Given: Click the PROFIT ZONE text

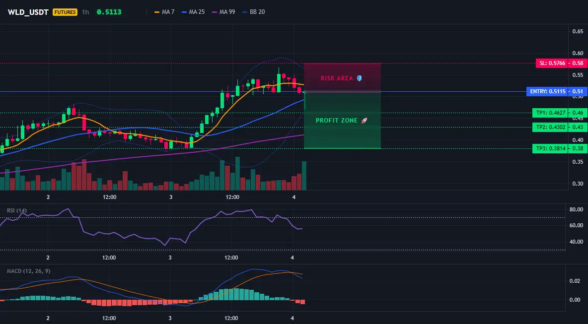Looking at the screenshot, I should click(337, 121).
